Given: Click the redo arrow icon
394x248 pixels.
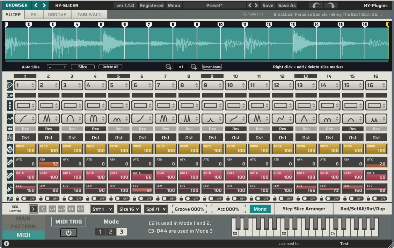Looking at the screenshot, I should (x=331, y=6).
